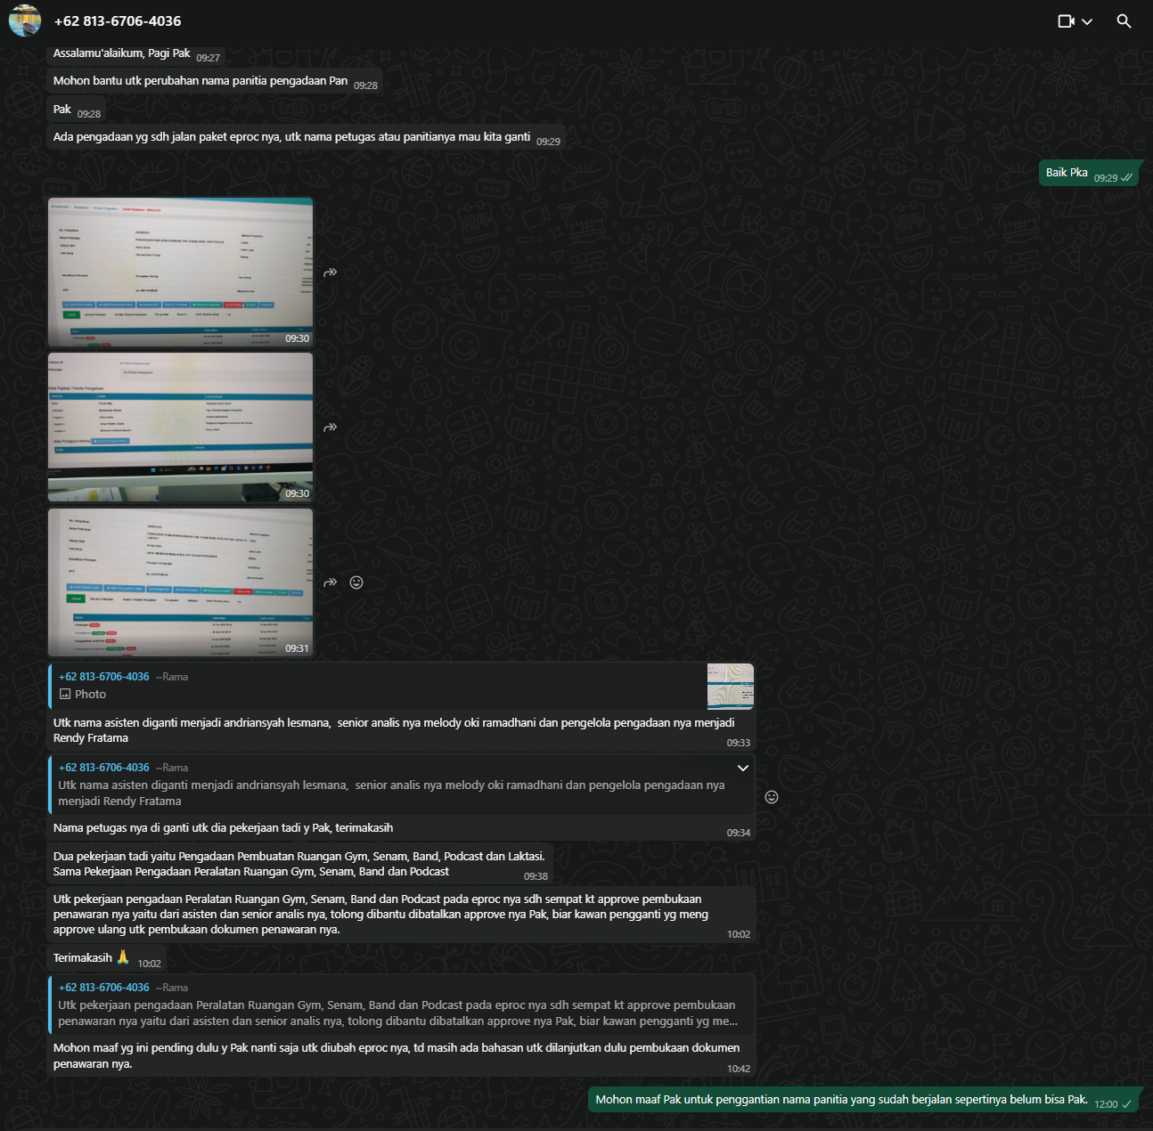1153x1131 pixels.
Task: Select 'Mohon maaf yg ini pending dulu' message
Action: 397,1055
